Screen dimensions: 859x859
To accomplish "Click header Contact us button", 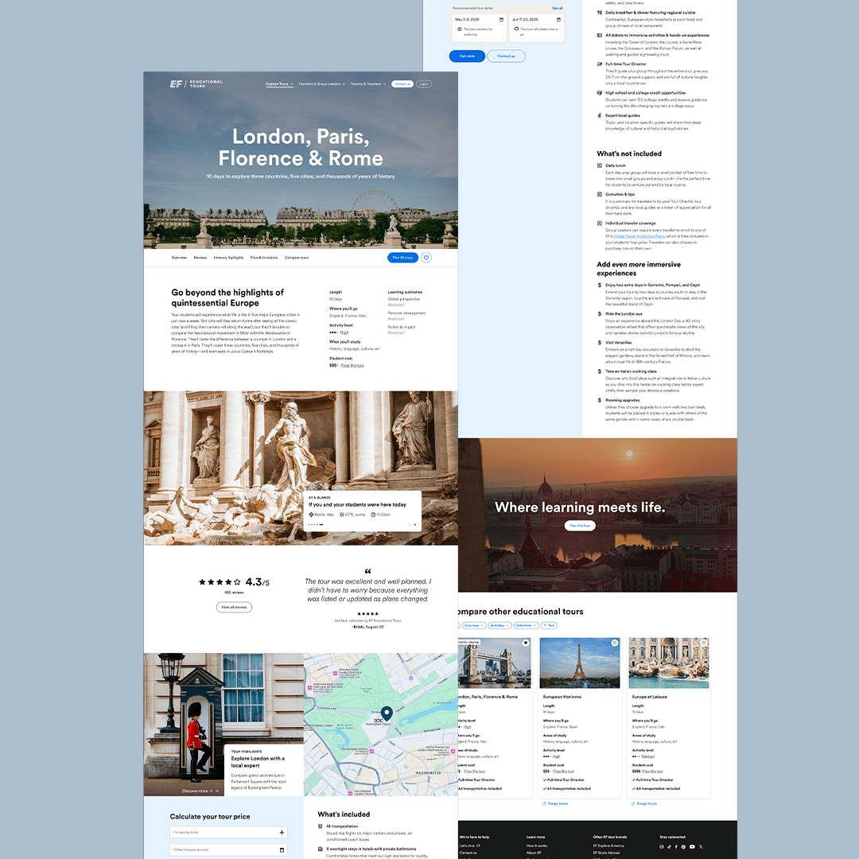I will 402,84.
